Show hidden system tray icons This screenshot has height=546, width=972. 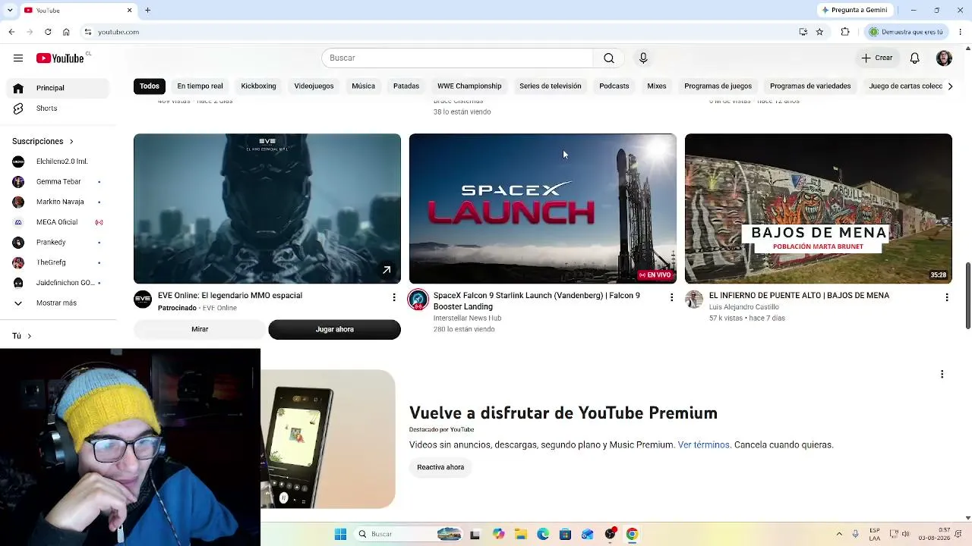point(839,534)
